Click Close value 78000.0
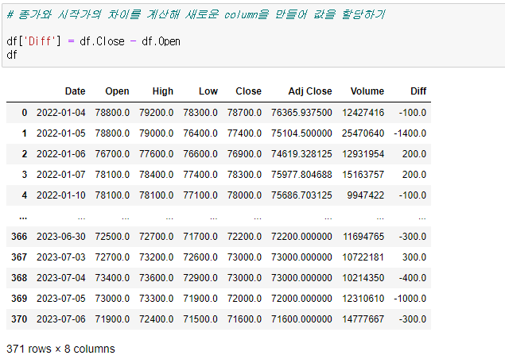 tap(244, 195)
